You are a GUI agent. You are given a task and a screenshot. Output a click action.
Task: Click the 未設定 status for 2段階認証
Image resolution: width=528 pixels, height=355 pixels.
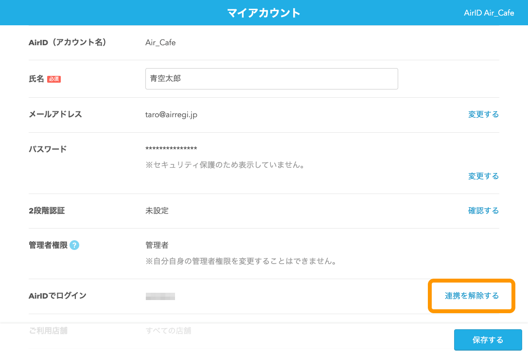pyautogui.click(x=157, y=211)
